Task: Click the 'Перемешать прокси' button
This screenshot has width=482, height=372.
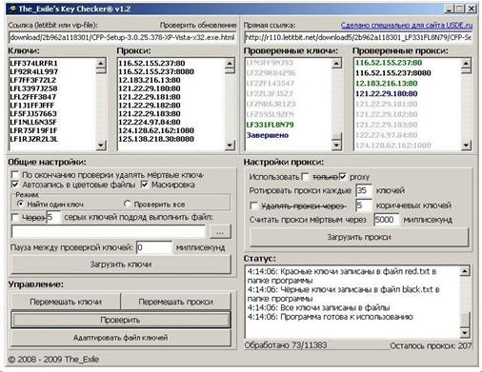Action: (x=175, y=302)
